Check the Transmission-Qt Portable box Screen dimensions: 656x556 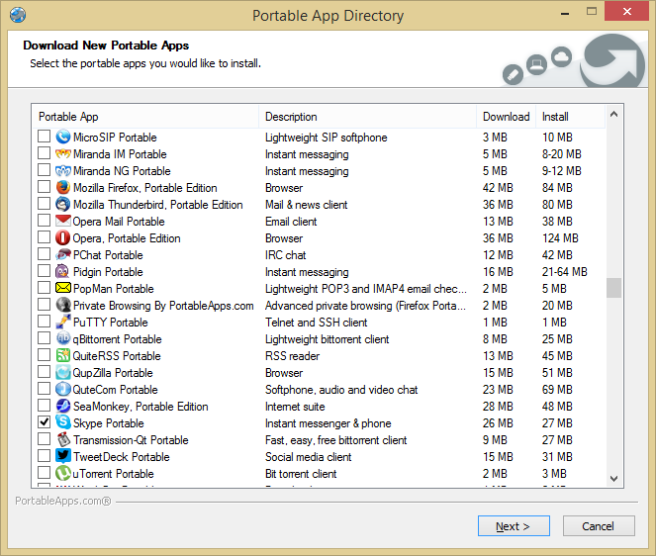point(44,440)
